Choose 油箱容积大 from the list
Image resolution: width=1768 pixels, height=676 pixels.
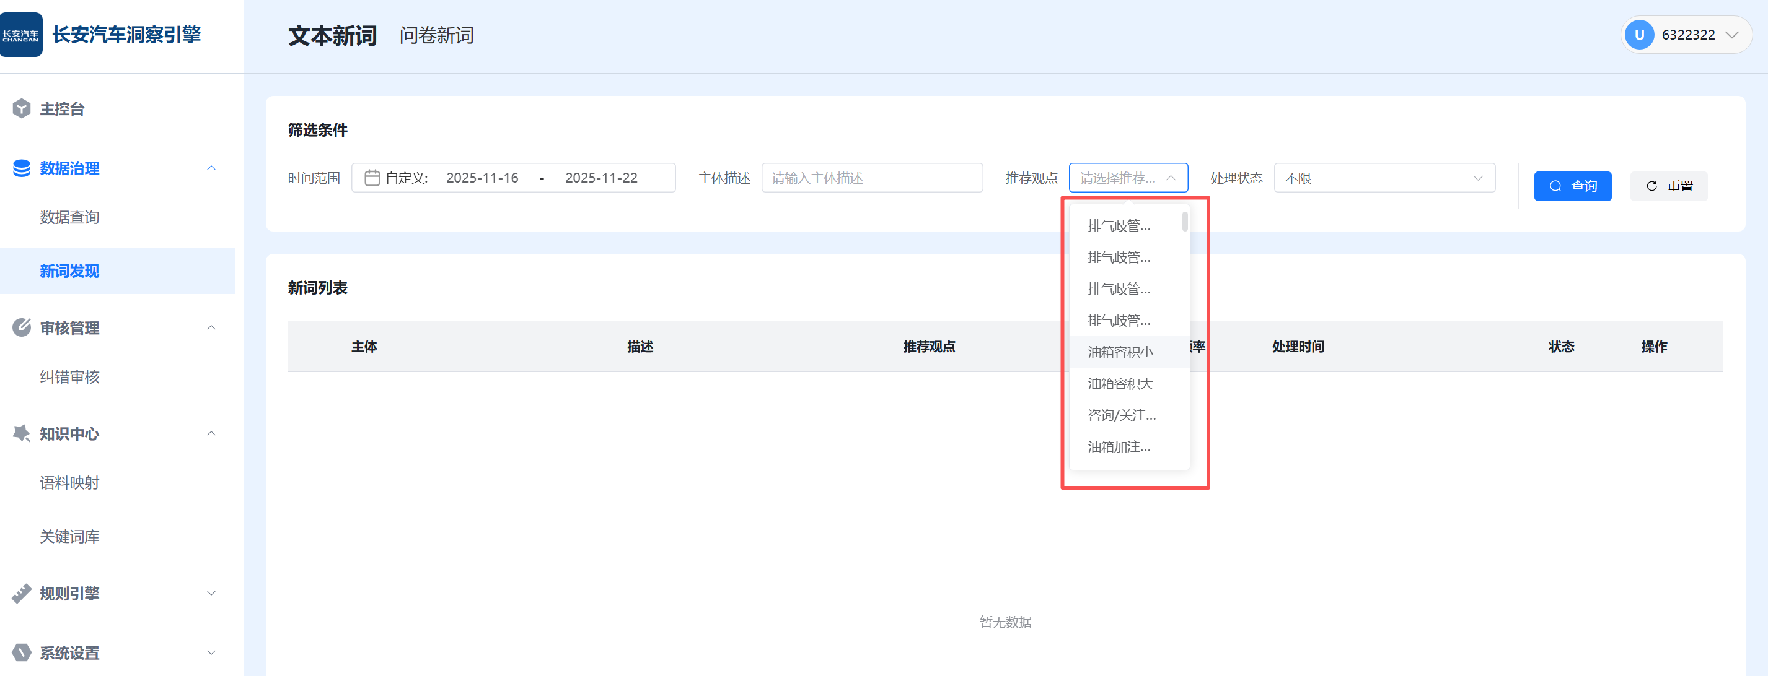tap(1120, 383)
